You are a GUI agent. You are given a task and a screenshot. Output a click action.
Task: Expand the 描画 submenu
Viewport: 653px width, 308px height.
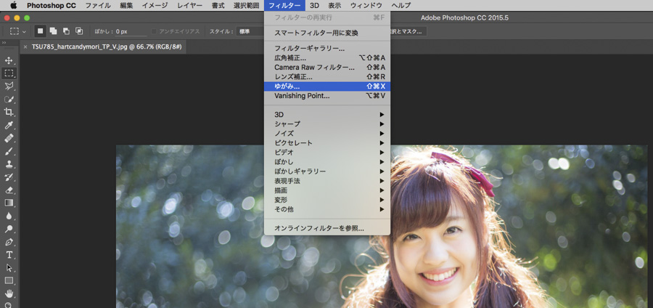327,190
